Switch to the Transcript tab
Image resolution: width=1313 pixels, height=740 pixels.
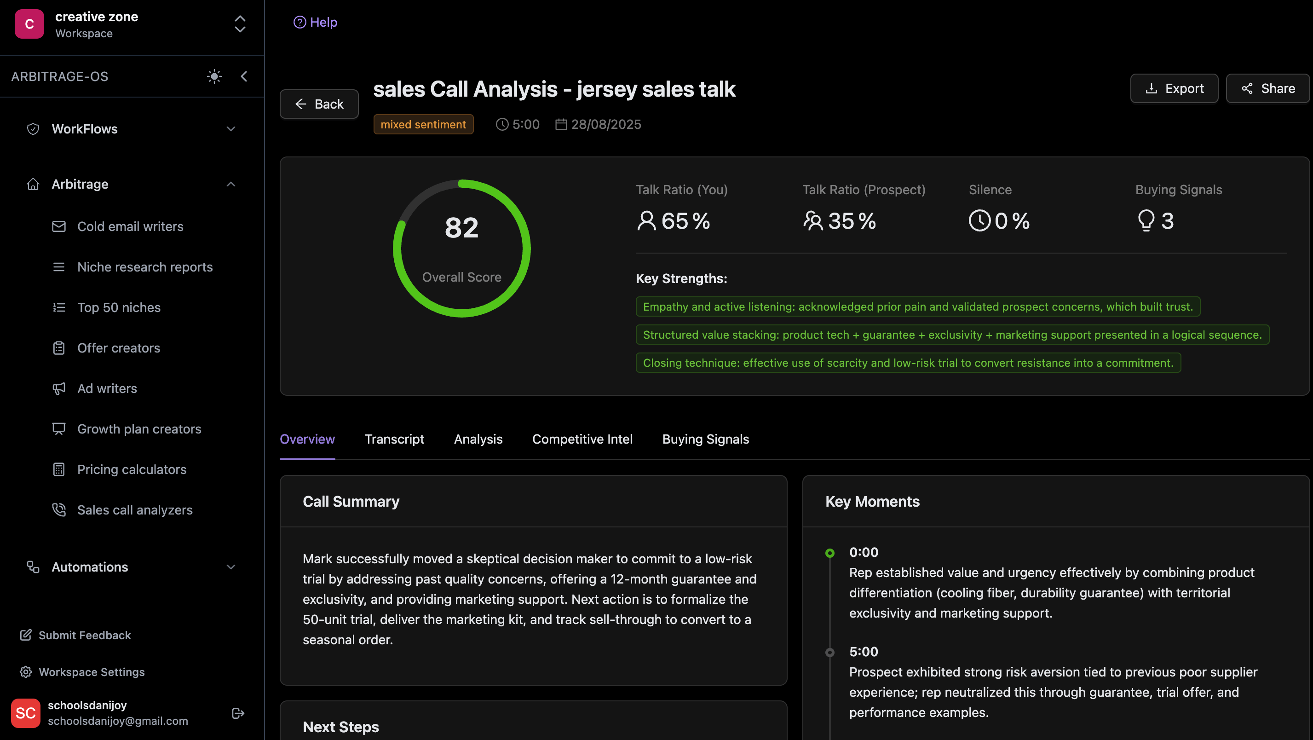[x=394, y=439]
